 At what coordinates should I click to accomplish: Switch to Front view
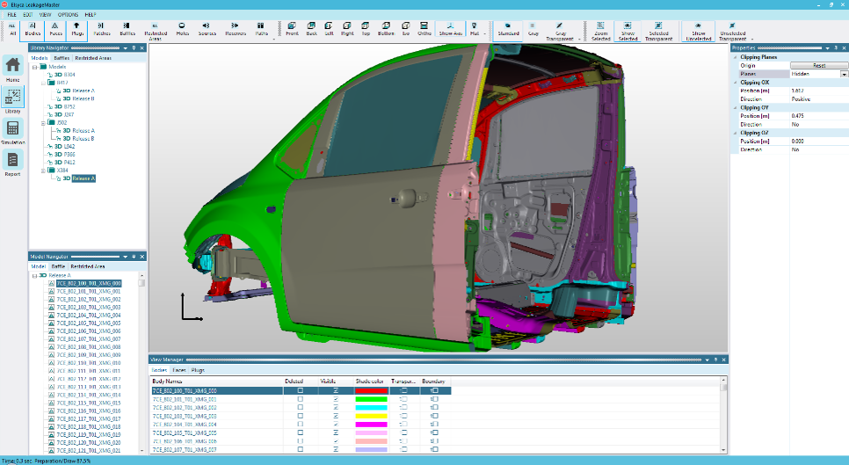[x=292, y=29]
